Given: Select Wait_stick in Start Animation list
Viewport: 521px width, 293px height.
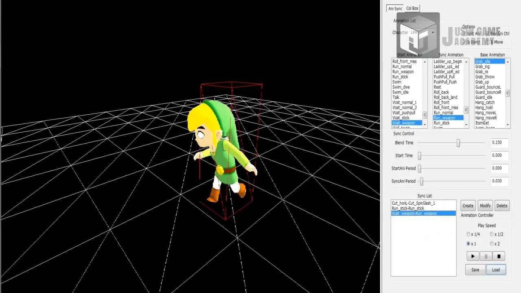Looking at the screenshot, I should coord(407,118).
